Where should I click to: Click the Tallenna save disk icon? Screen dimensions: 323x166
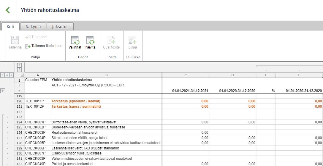(x=15, y=40)
